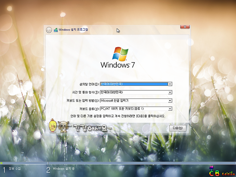Click the back arrow button in setup window
This screenshot has width=236, height=177.
[x=49, y=30]
